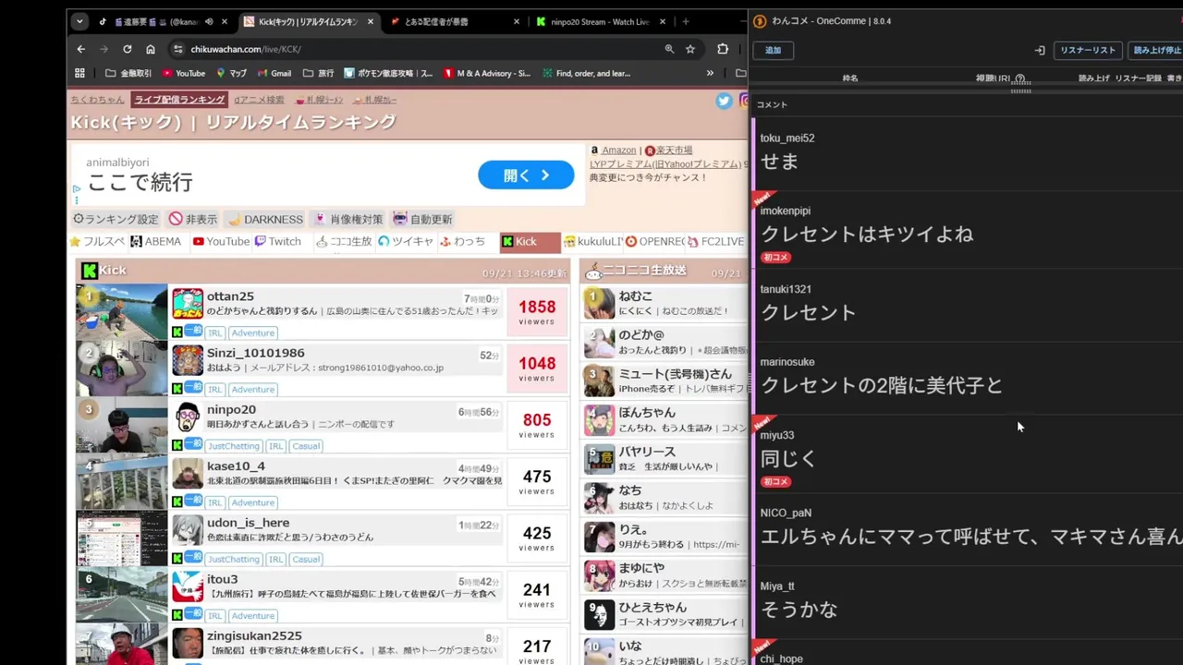The width and height of the screenshot is (1183, 665).
Task: Click zingisukan2525 streamer name
Action: (x=254, y=635)
